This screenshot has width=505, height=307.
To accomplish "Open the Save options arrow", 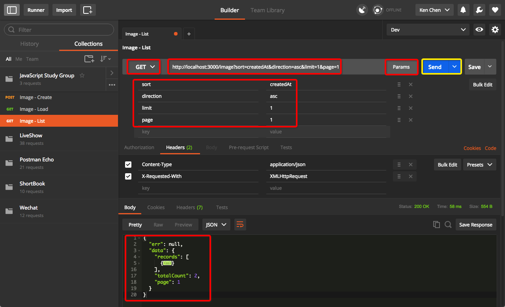I will [x=490, y=67].
